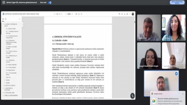Expand 'B. EĞİTİM VE ÖĞRETİM' outline section
The image size is (187, 105).
point(3,86)
